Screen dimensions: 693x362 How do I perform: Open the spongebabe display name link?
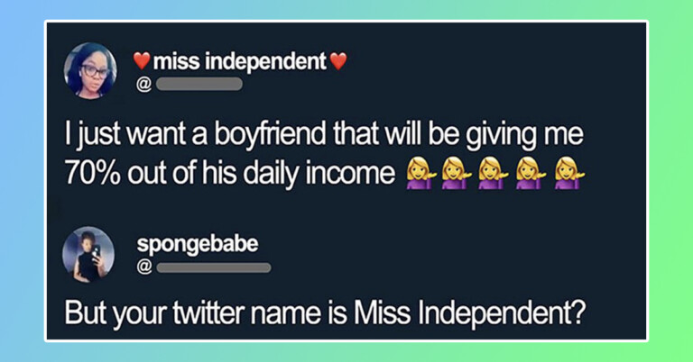point(198,244)
